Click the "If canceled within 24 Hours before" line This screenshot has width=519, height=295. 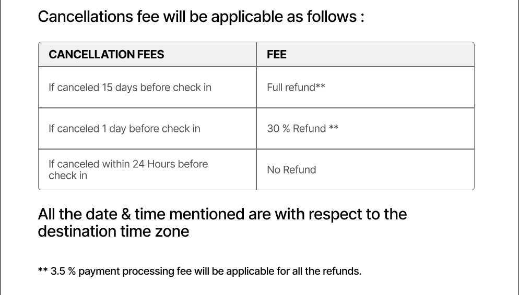[128, 164]
